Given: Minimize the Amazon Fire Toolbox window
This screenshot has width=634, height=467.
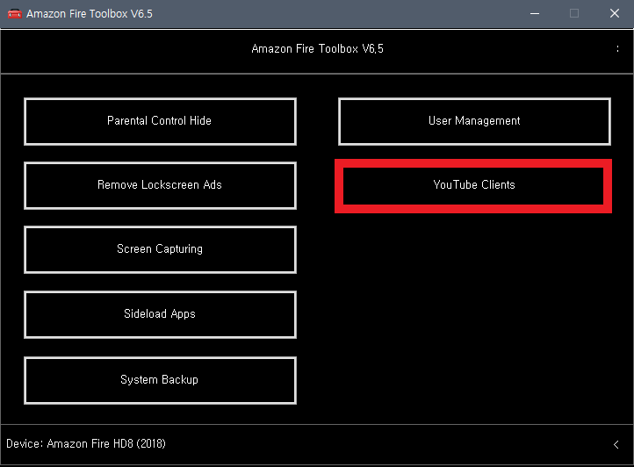Looking at the screenshot, I should click(x=535, y=14).
